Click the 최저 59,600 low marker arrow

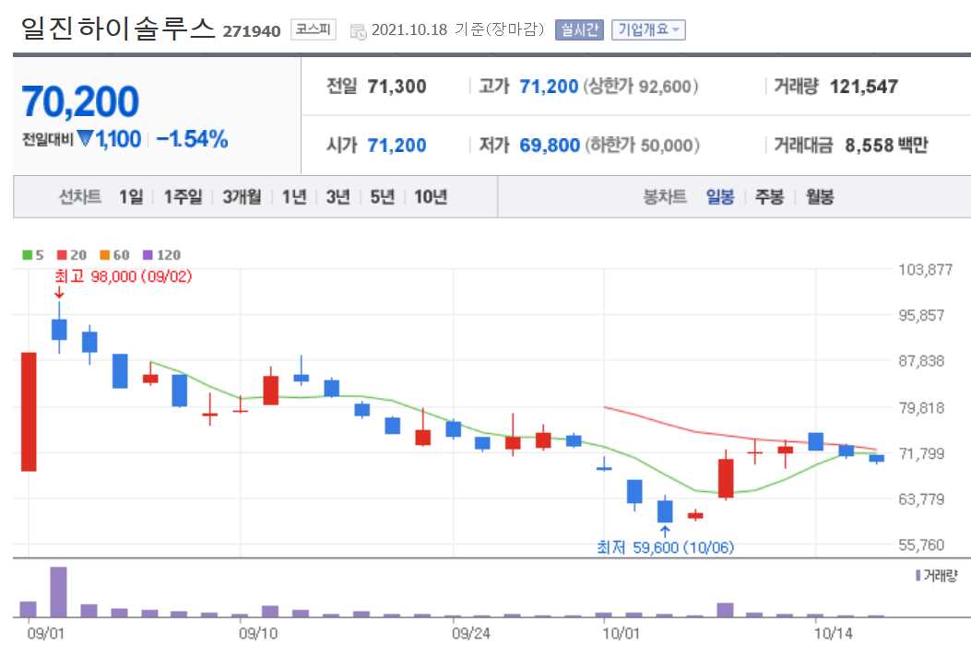click(x=666, y=531)
